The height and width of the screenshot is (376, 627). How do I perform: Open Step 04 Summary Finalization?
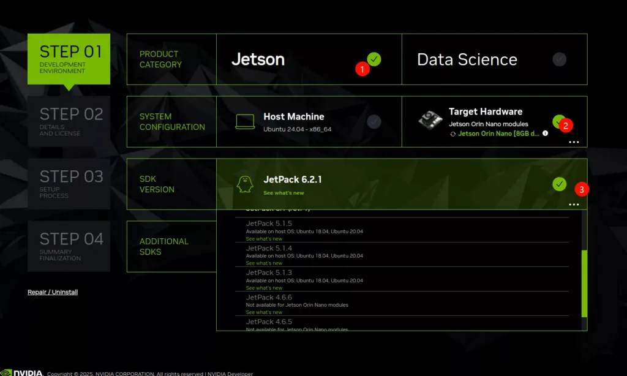point(69,246)
